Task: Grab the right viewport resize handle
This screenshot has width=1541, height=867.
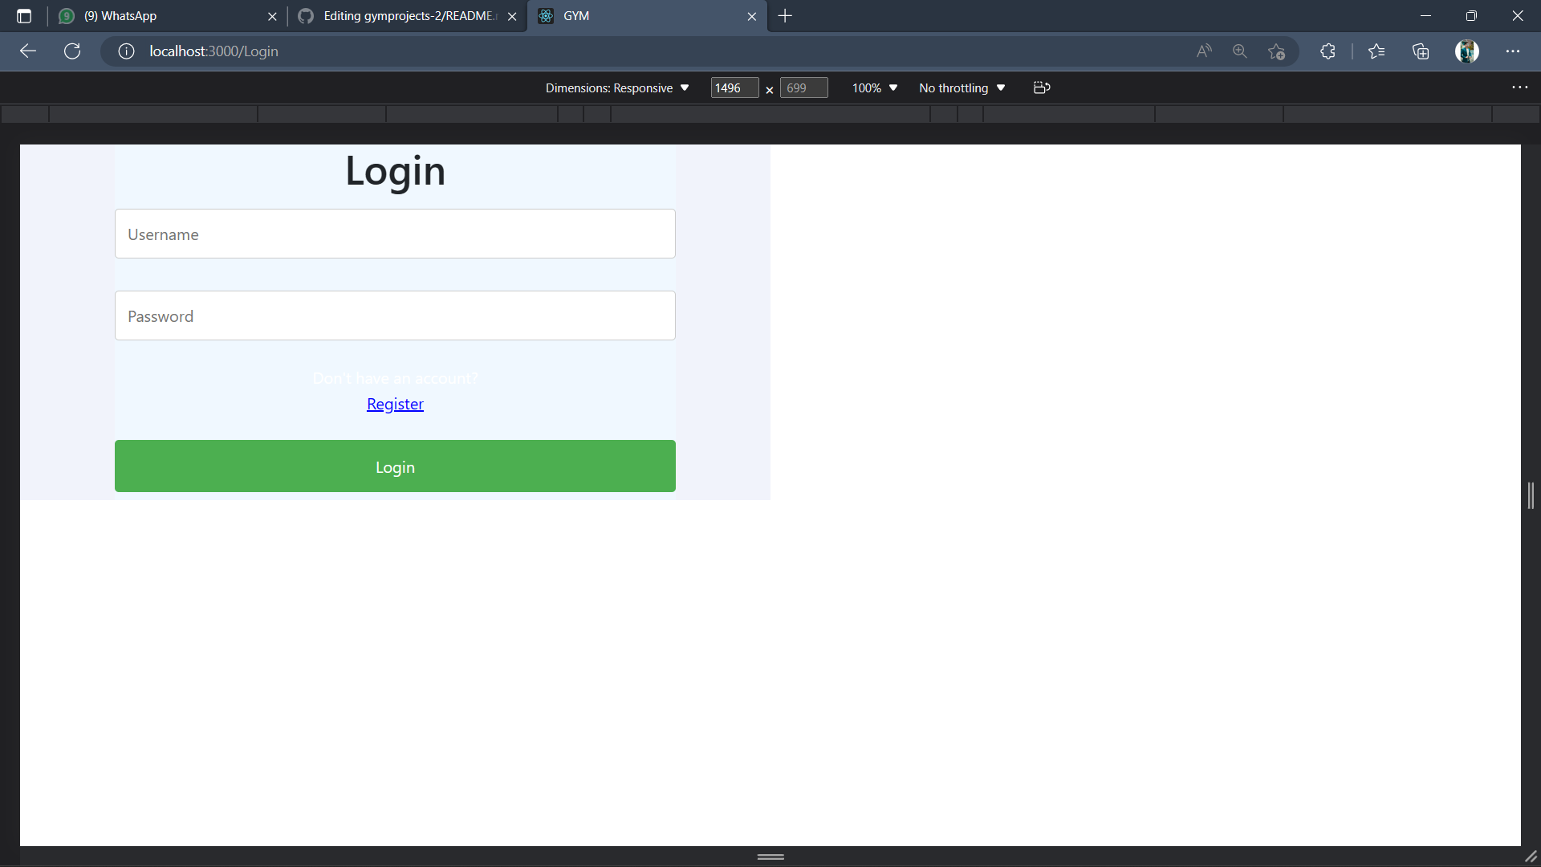Action: click(1531, 495)
